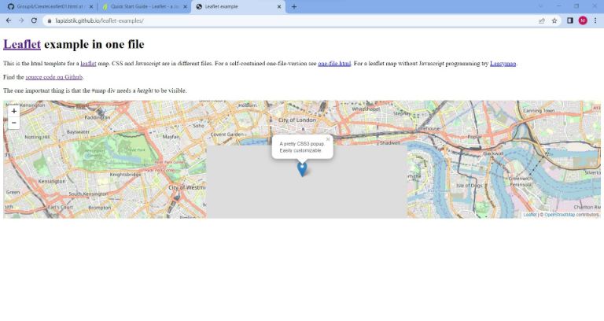This screenshot has height=321, width=604.
Task: Follow the one-file.html link
Action: 334,63
